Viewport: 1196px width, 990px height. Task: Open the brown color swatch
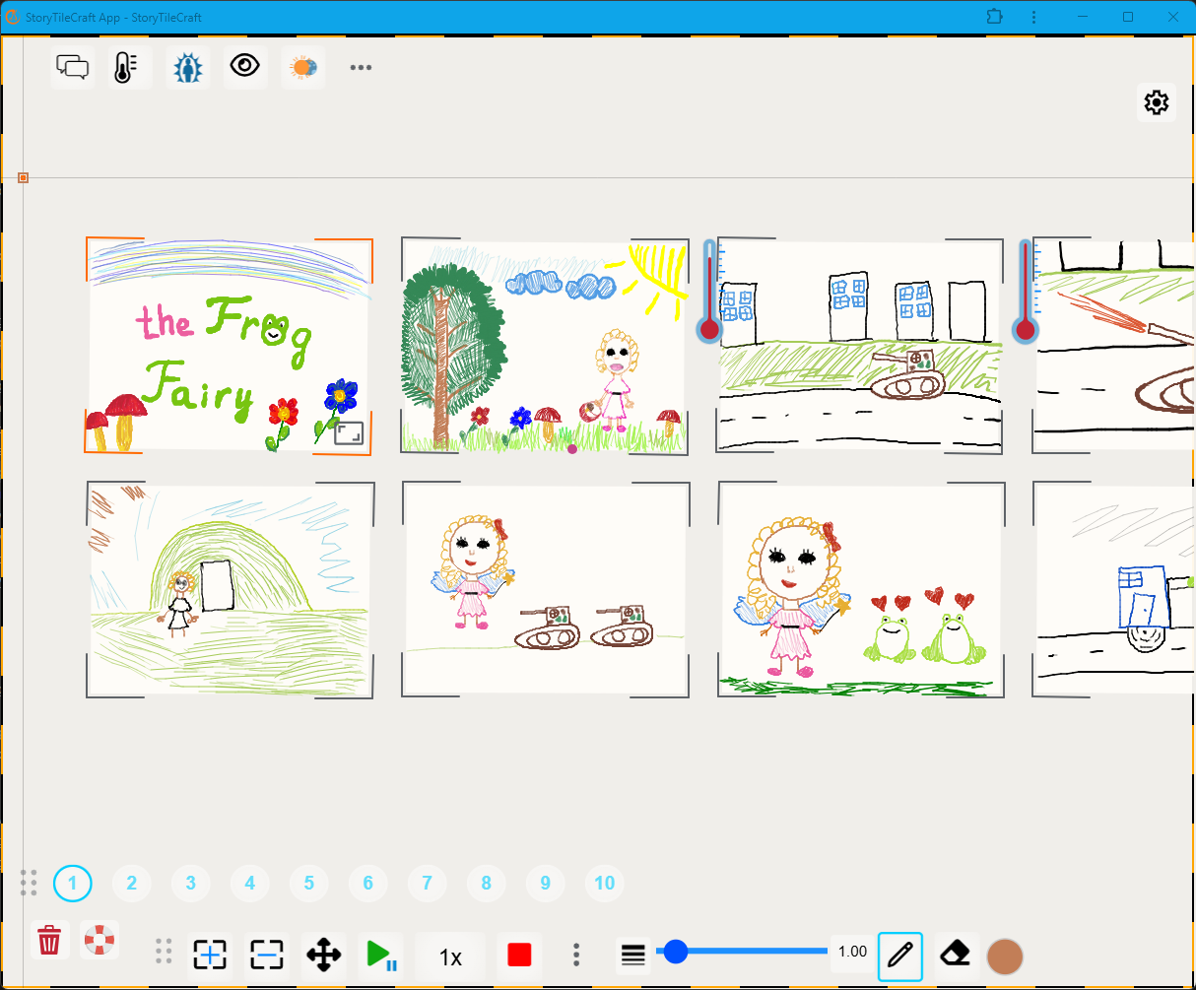tap(1005, 956)
